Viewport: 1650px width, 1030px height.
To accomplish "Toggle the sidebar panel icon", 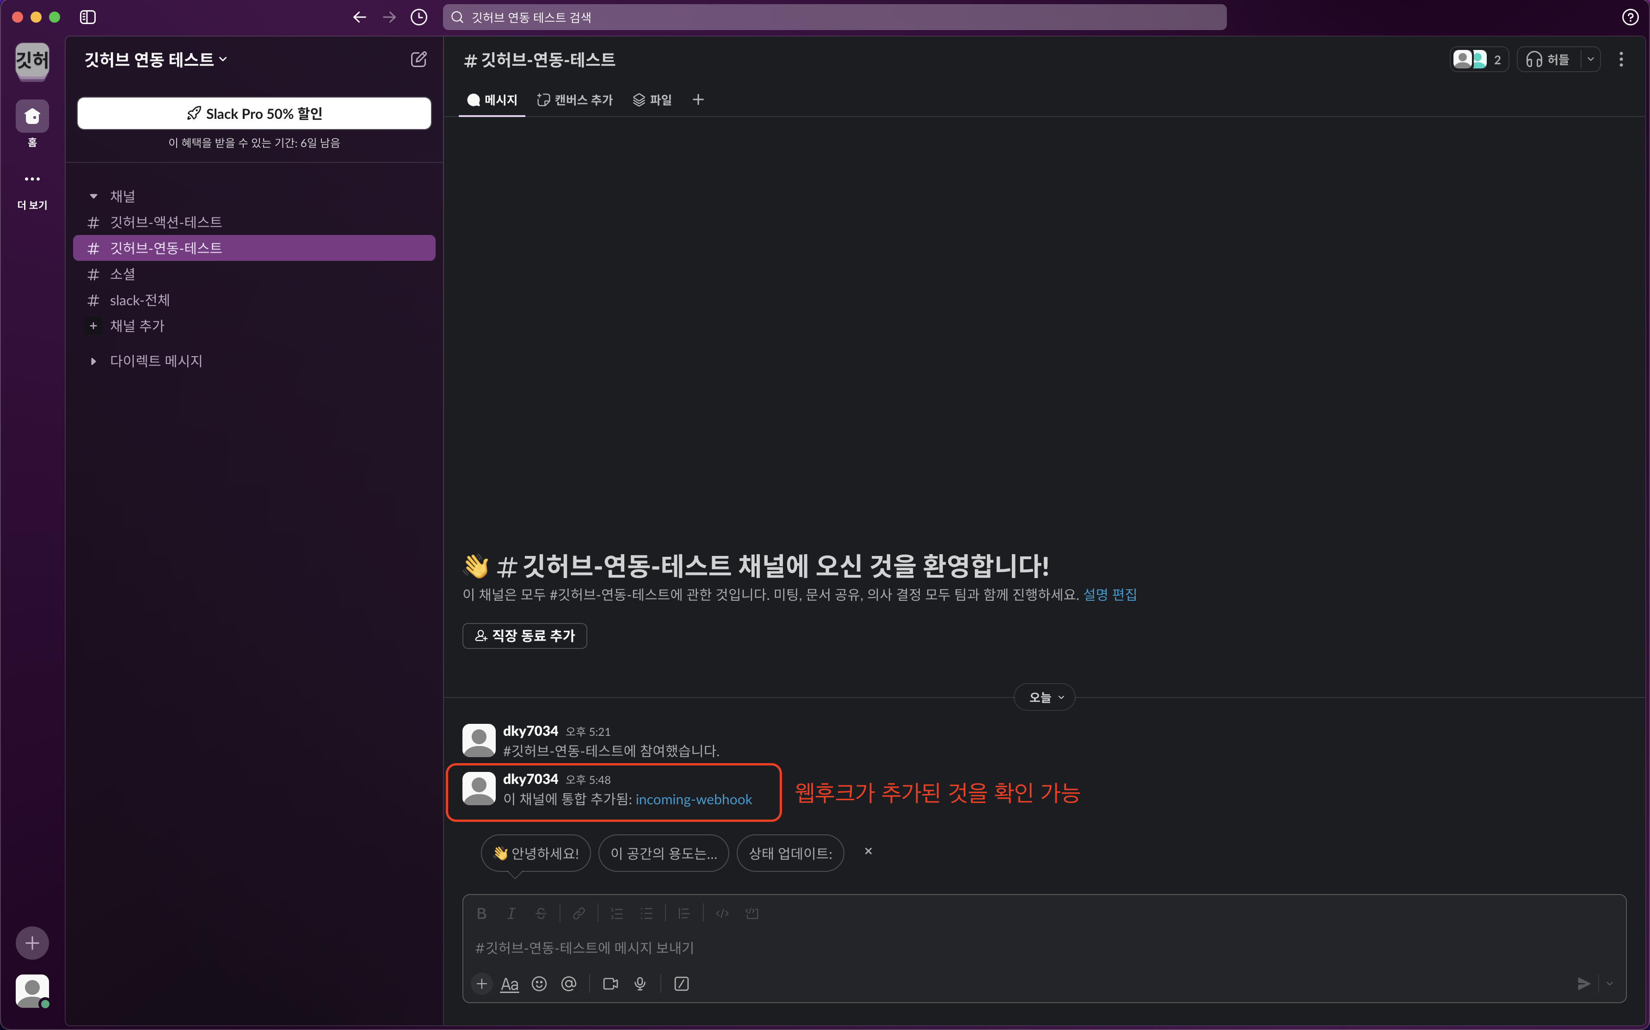I will [x=88, y=17].
